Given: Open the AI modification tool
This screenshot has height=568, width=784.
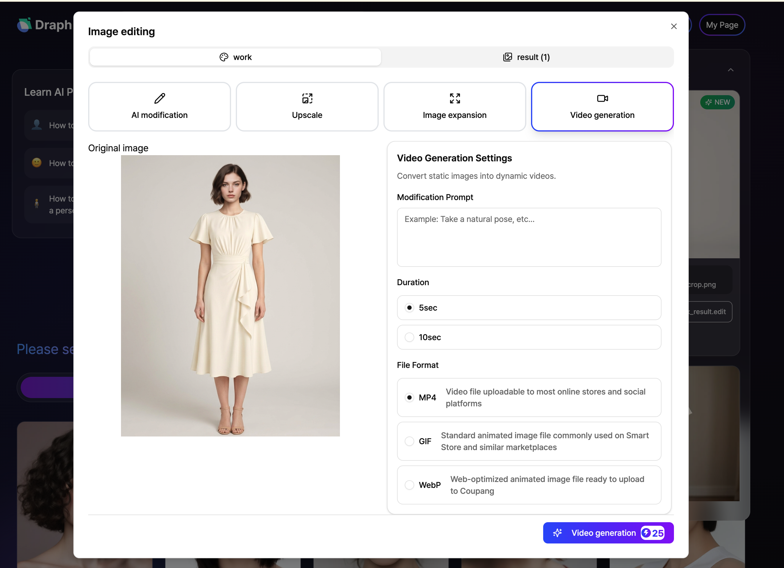Looking at the screenshot, I should [x=159, y=106].
